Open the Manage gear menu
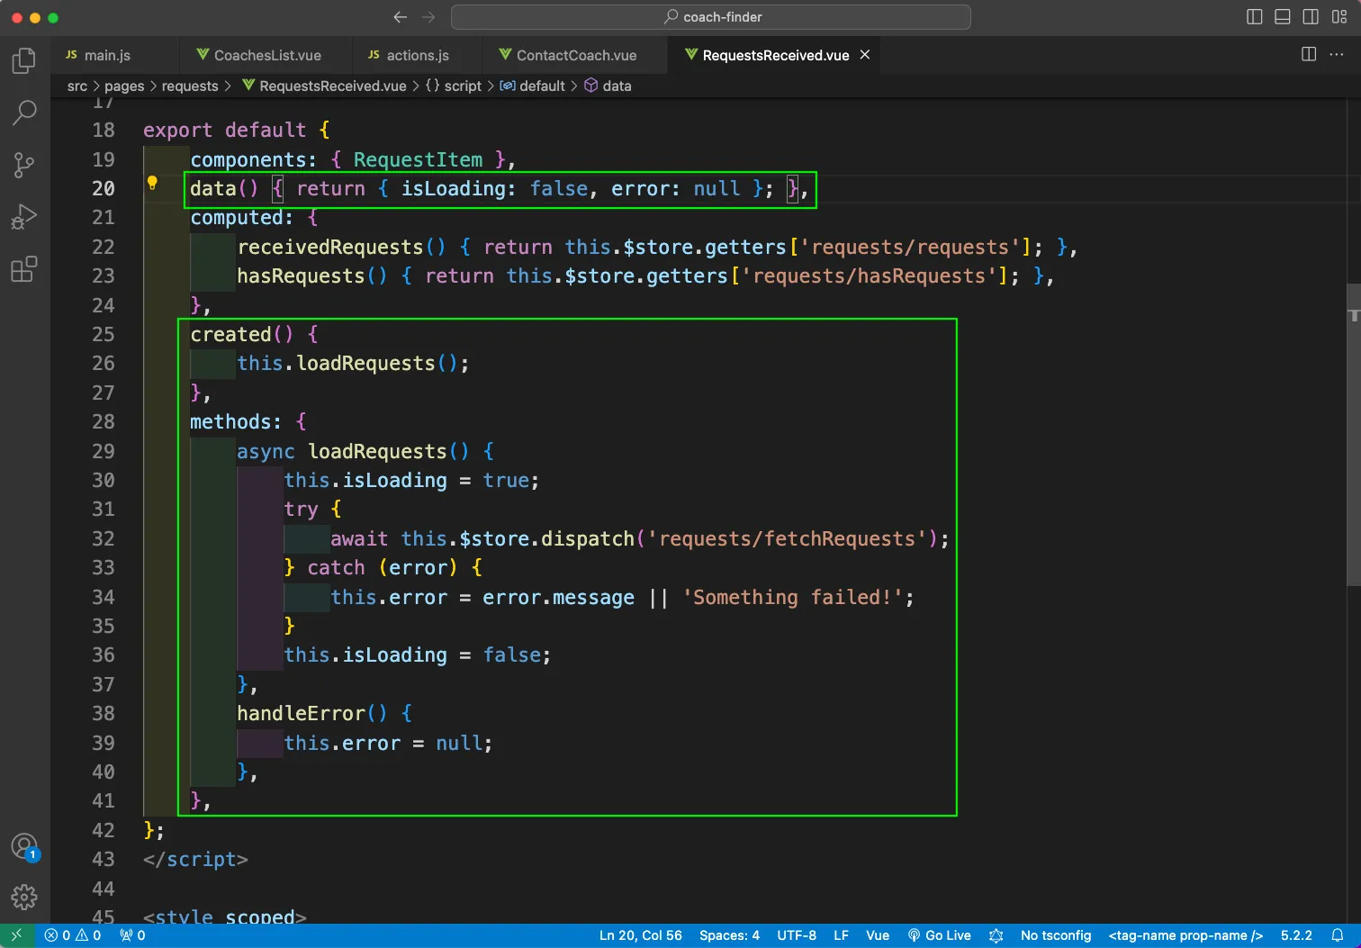The image size is (1361, 948). point(24,897)
